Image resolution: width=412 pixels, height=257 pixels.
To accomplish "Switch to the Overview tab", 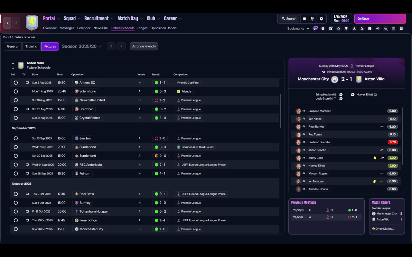I will [x=50, y=28].
